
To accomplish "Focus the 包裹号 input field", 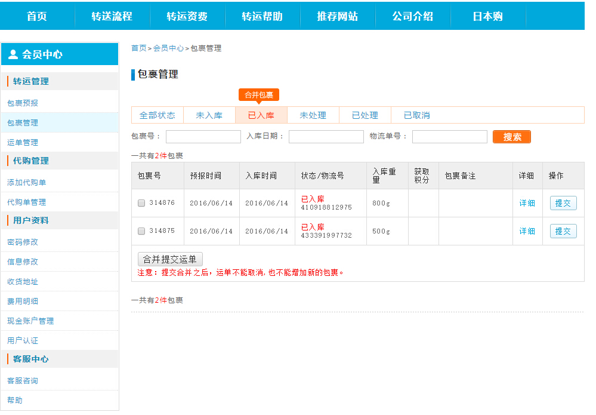I will (x=203, y=137).
